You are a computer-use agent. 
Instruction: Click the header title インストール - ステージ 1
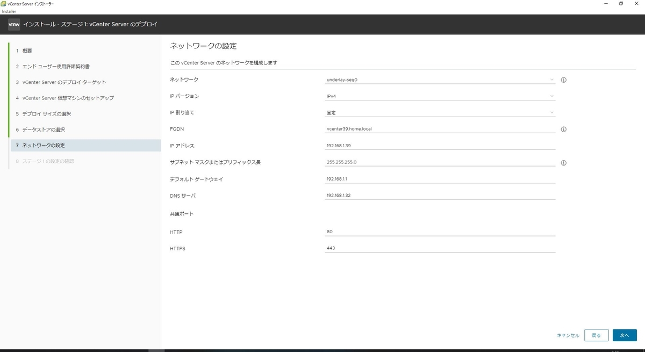tap(90, 24)
